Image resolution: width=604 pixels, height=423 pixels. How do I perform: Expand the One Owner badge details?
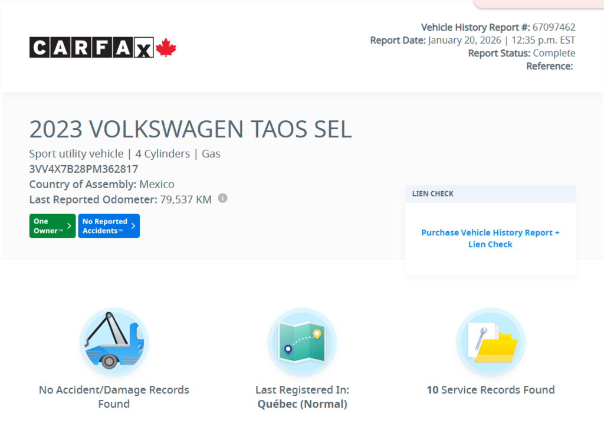(x=69, y=225)
